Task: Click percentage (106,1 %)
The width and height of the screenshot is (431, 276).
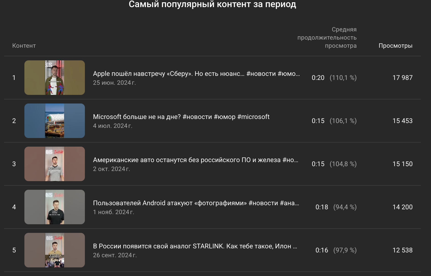Action: click(x=343, y=121)
